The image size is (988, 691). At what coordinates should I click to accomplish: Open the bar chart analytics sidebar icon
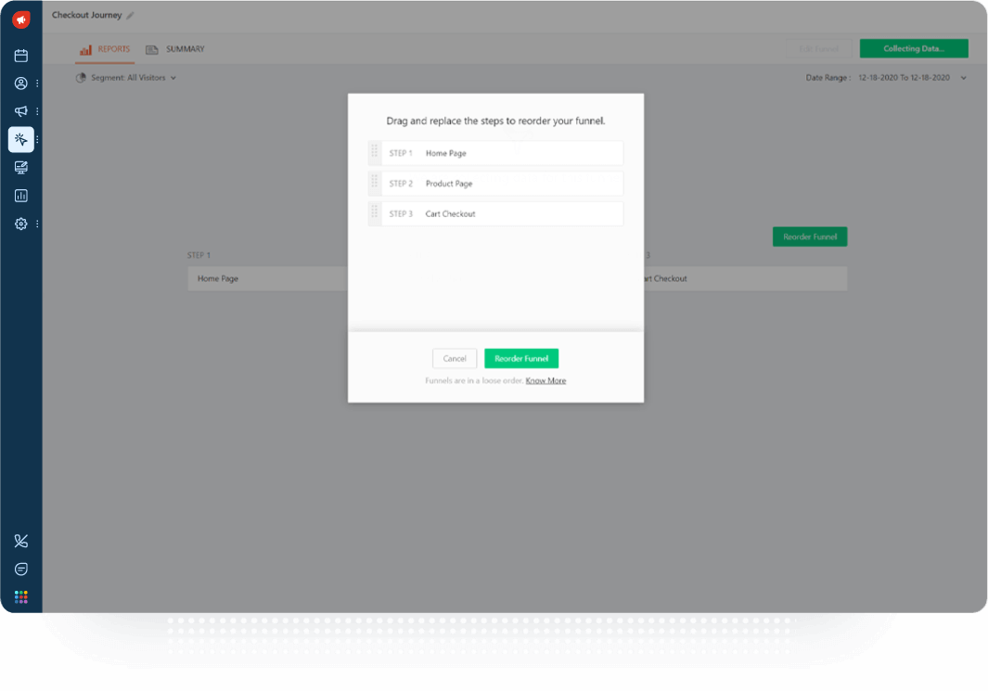click(20, 196)
